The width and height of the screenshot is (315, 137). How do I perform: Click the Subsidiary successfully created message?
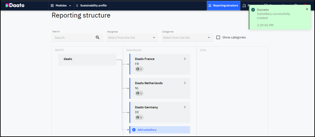click(x=273, y=16)
